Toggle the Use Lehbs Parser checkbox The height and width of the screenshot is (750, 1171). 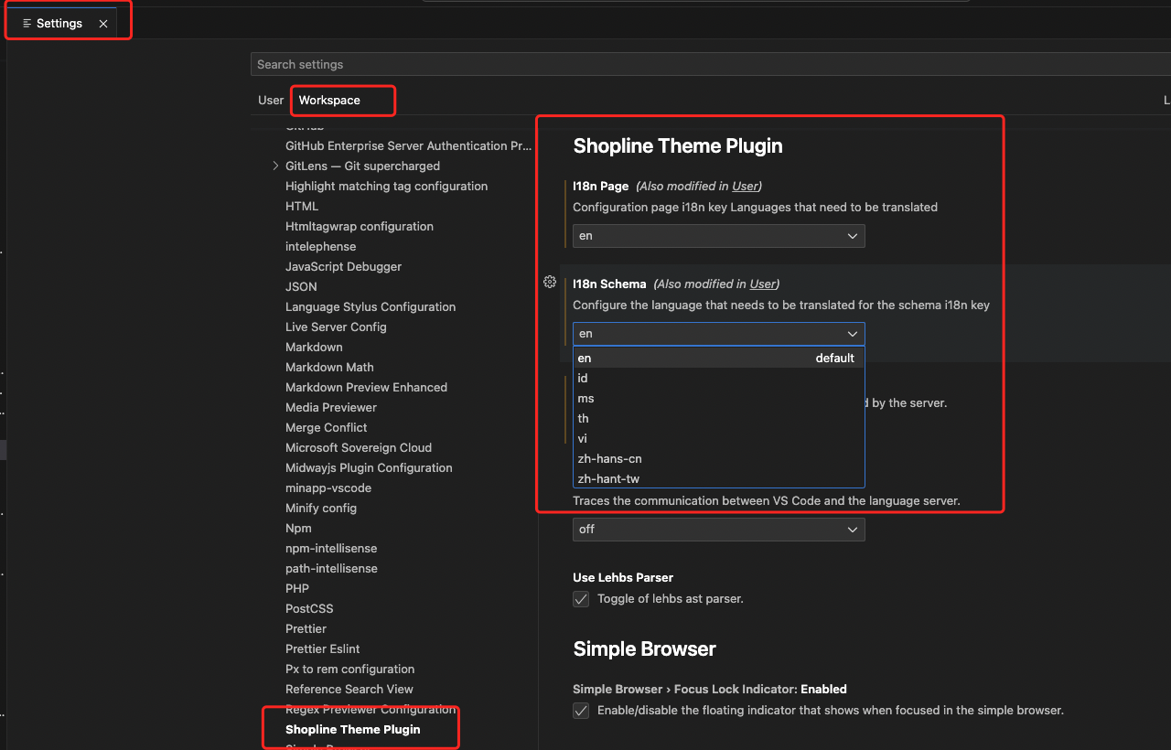[x=581, y=599]
